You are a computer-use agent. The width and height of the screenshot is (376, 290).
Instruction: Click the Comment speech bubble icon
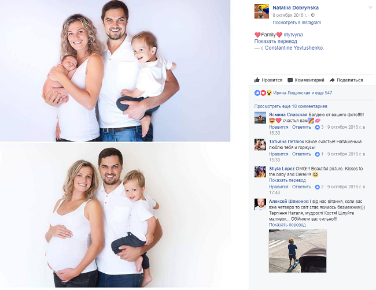point(290,80)
